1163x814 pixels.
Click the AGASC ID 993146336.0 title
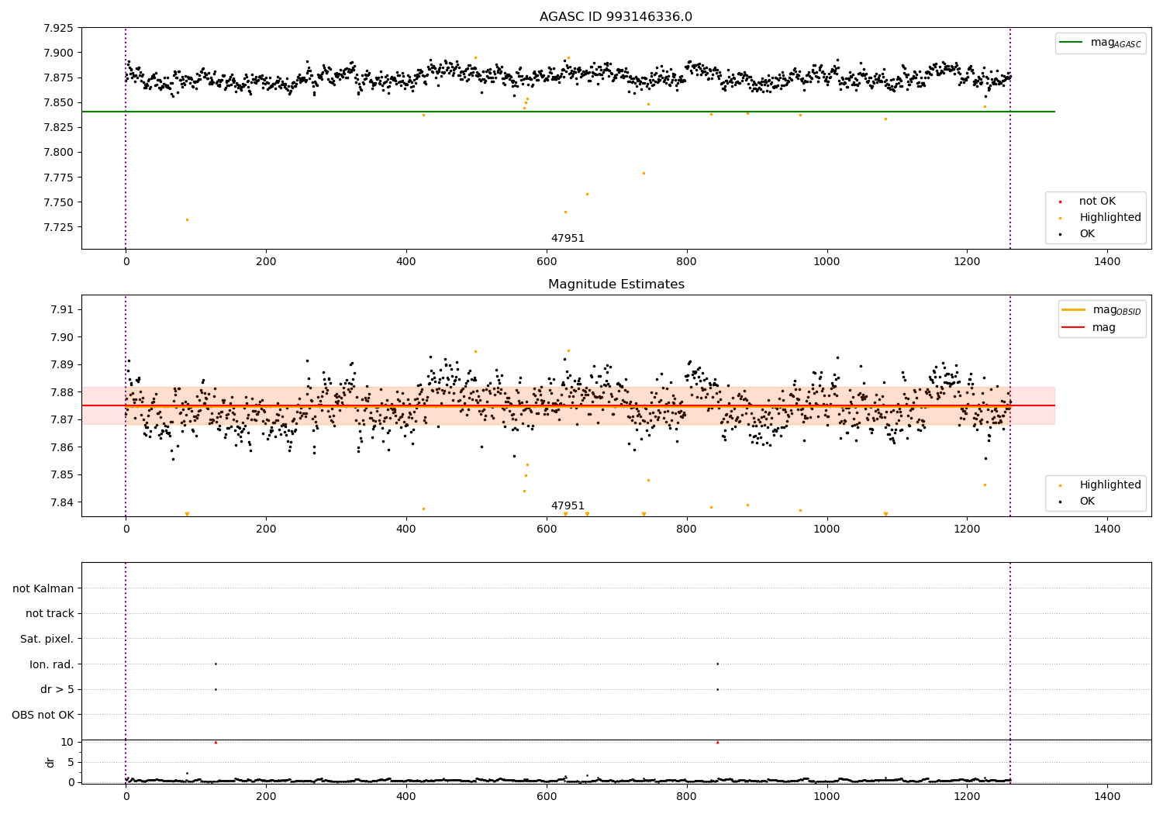pyautogui.click(x=616, y=17)
